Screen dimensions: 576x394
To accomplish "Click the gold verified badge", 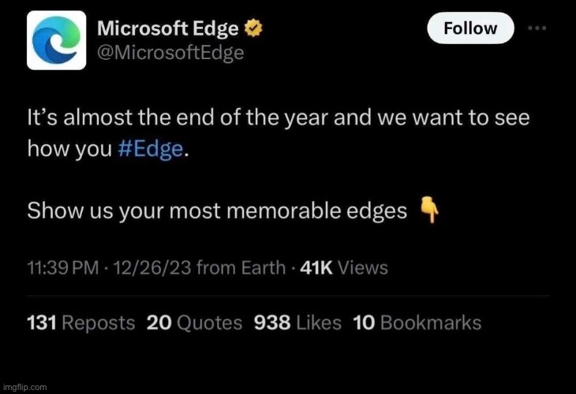I will pos(253,28).
